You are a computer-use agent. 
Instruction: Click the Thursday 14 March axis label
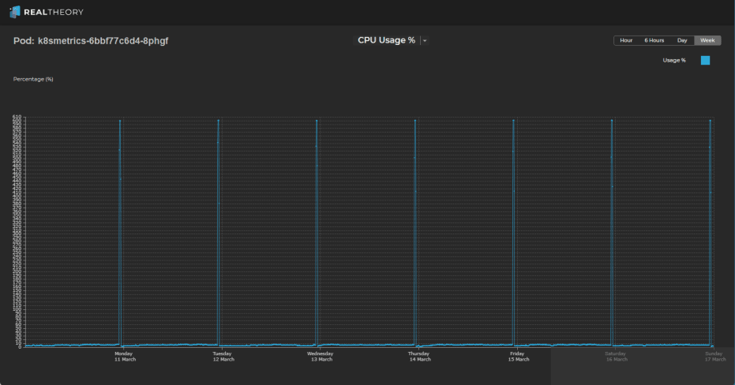click(419, 357)
